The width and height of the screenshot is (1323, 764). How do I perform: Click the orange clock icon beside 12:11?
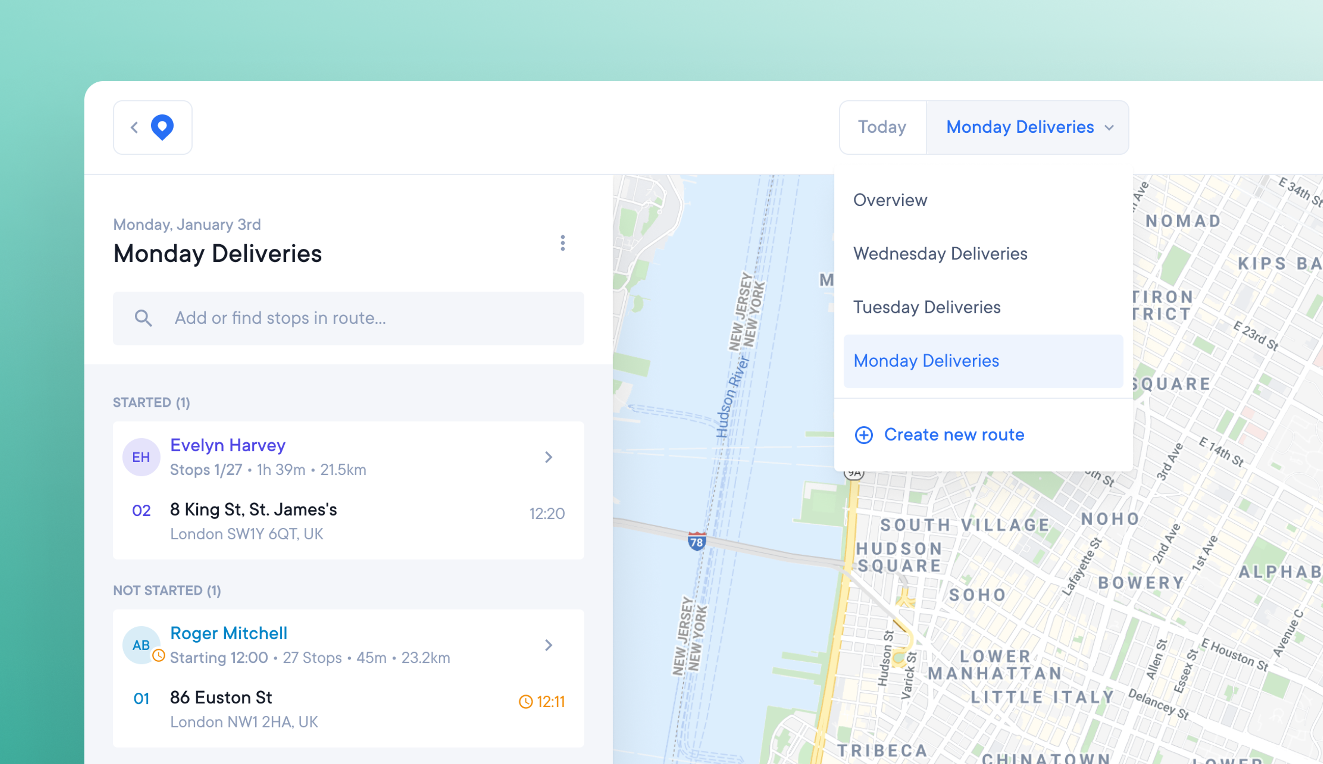[525, 702]
